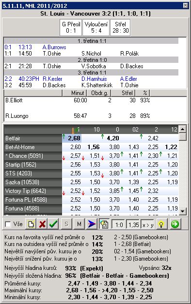Click the calculator notes icon
This screenshot has width=191, height=304.
tap(104, 224)
